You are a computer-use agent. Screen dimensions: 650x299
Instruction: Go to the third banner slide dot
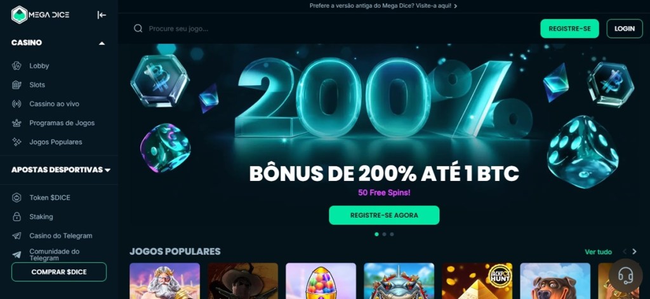392,234
